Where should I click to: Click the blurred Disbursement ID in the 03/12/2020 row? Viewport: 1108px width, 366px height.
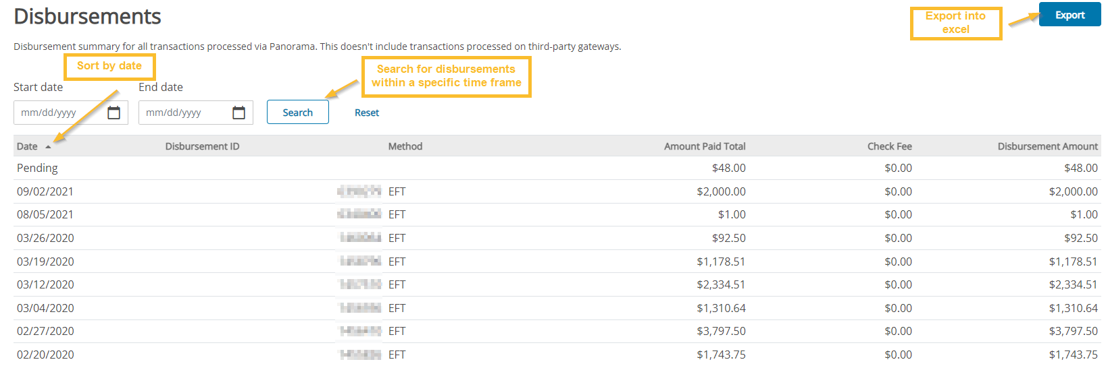tap(361, 284)
